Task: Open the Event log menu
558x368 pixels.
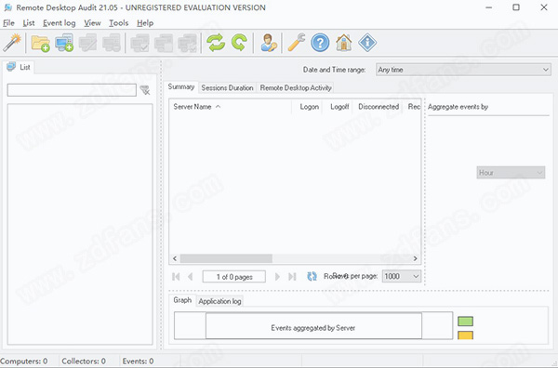Action: pos(60,23)
